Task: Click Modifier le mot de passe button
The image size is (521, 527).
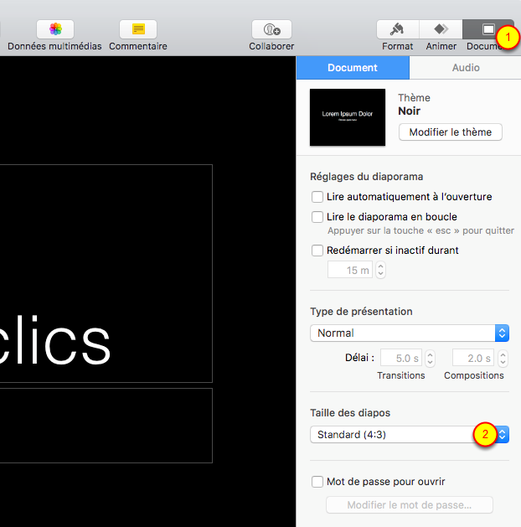Action: click(x=409, y=505)
